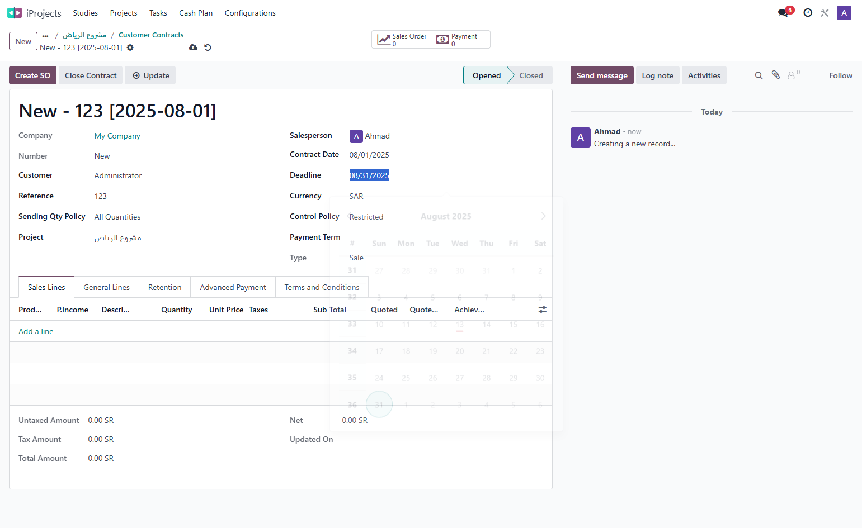This screenshot has height=528, width=862.
Task: Switch to the General Lines tab
Action: (x=107, y=287)
